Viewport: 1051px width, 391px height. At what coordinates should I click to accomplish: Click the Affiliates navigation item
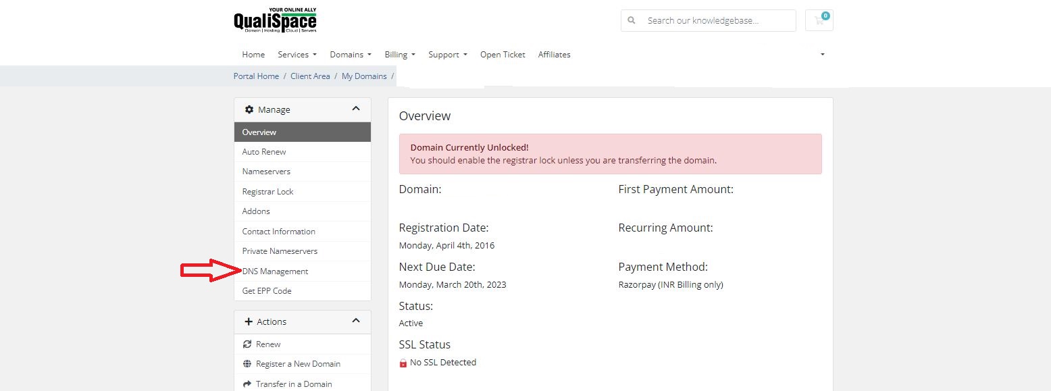(554, 55)
